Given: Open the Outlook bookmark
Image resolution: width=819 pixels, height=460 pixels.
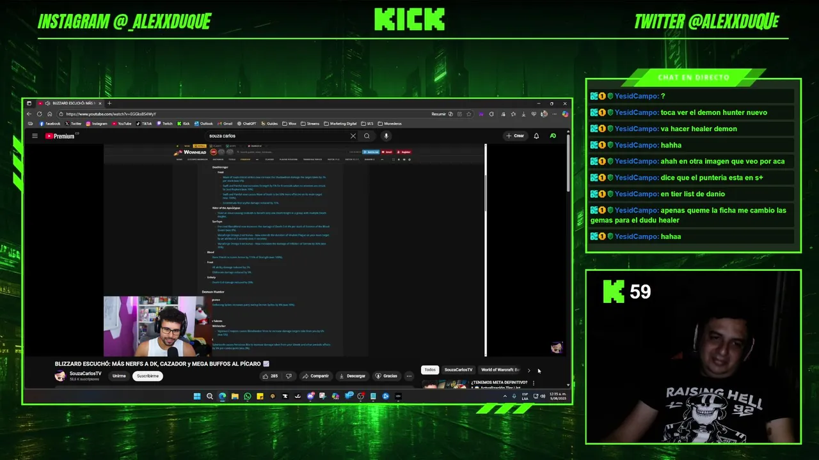Looking at the screenshot, I should [x=203, y=123].
